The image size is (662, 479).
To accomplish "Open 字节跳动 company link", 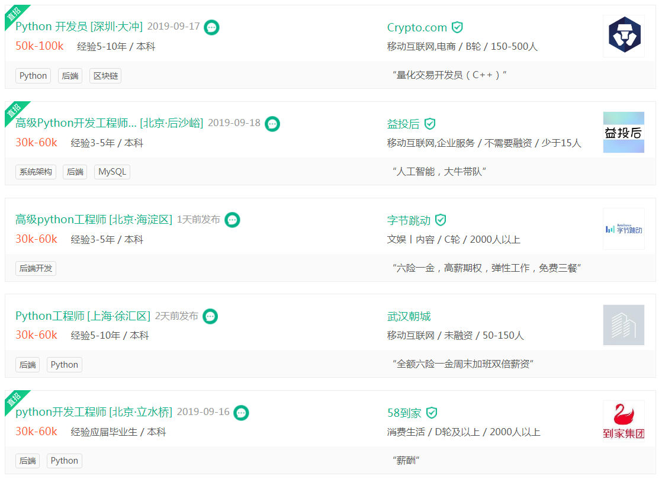I will [409, 220].
